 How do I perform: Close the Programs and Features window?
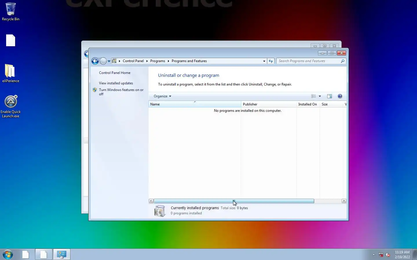coord(341,53)
